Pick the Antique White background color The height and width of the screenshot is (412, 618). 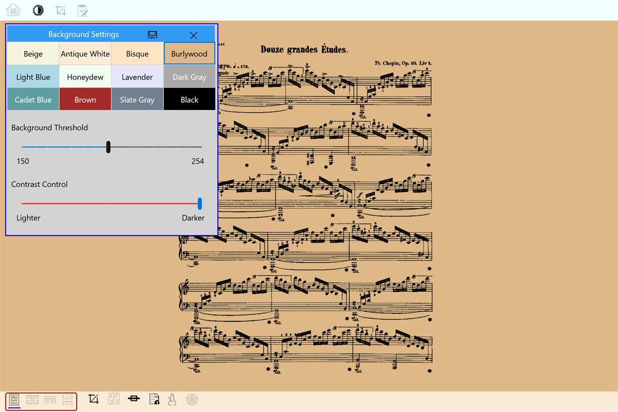pyautogui.click(x=85, y=54)
